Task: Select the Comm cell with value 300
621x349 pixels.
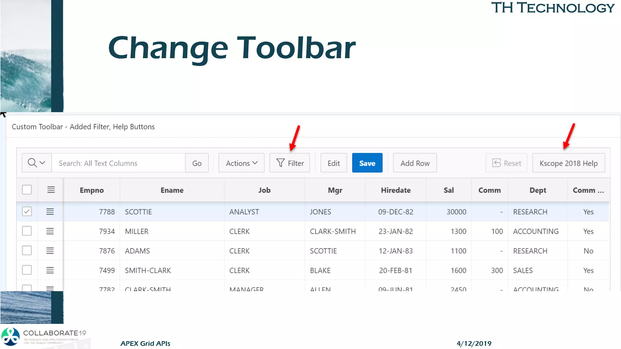Action: (490, 270)
